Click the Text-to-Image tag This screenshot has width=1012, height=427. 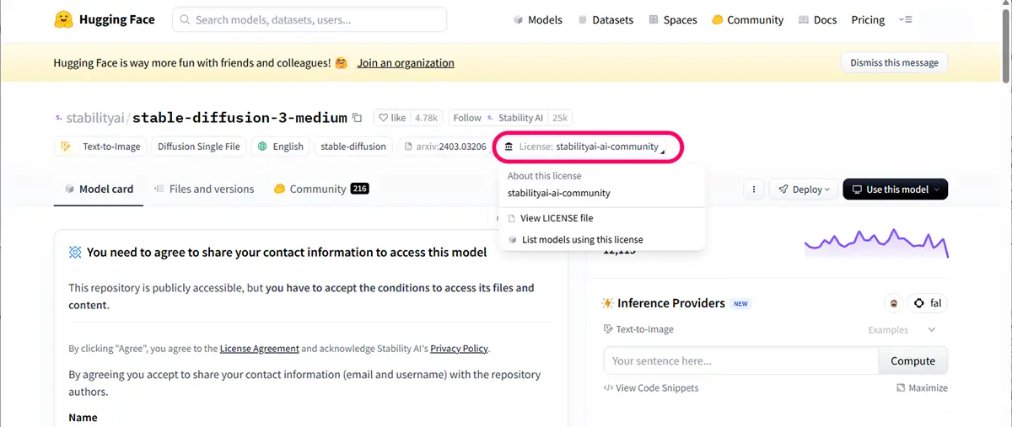tap(100, 147)
